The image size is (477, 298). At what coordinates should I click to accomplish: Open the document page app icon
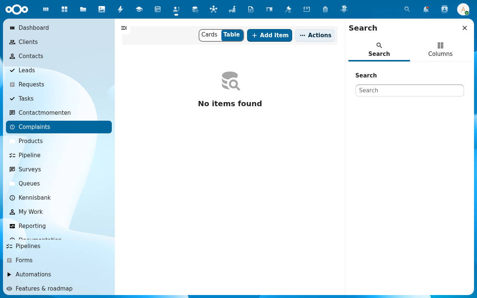tap(251, 9)
